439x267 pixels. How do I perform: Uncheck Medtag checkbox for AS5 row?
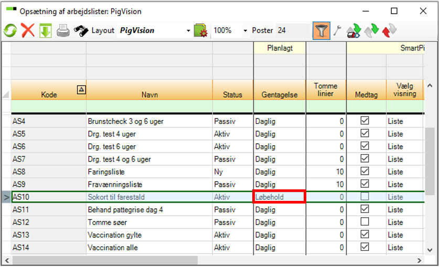(365, 133)
